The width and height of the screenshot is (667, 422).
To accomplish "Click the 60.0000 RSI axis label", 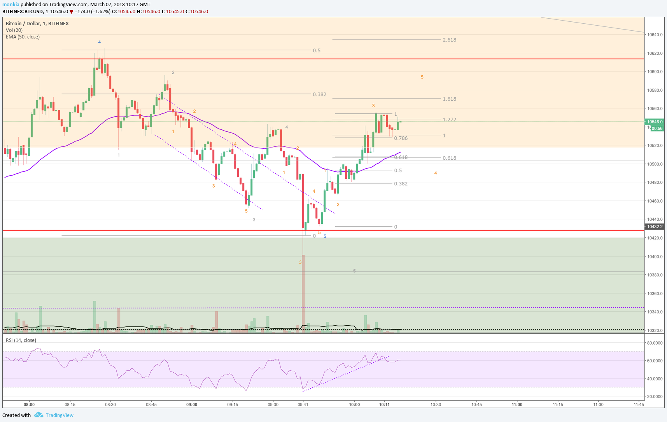I will [x=655, y=361].
